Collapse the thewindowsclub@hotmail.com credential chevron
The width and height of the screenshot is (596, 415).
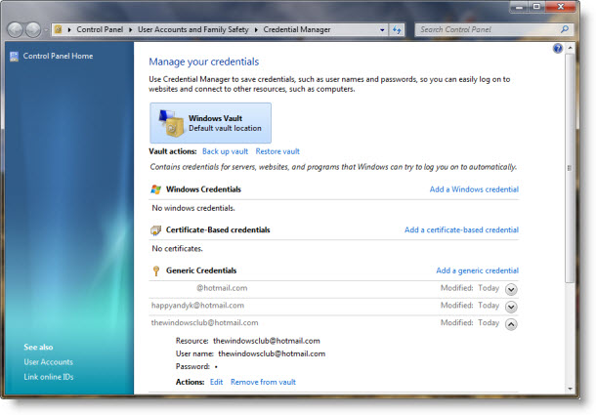click(511, 324)
